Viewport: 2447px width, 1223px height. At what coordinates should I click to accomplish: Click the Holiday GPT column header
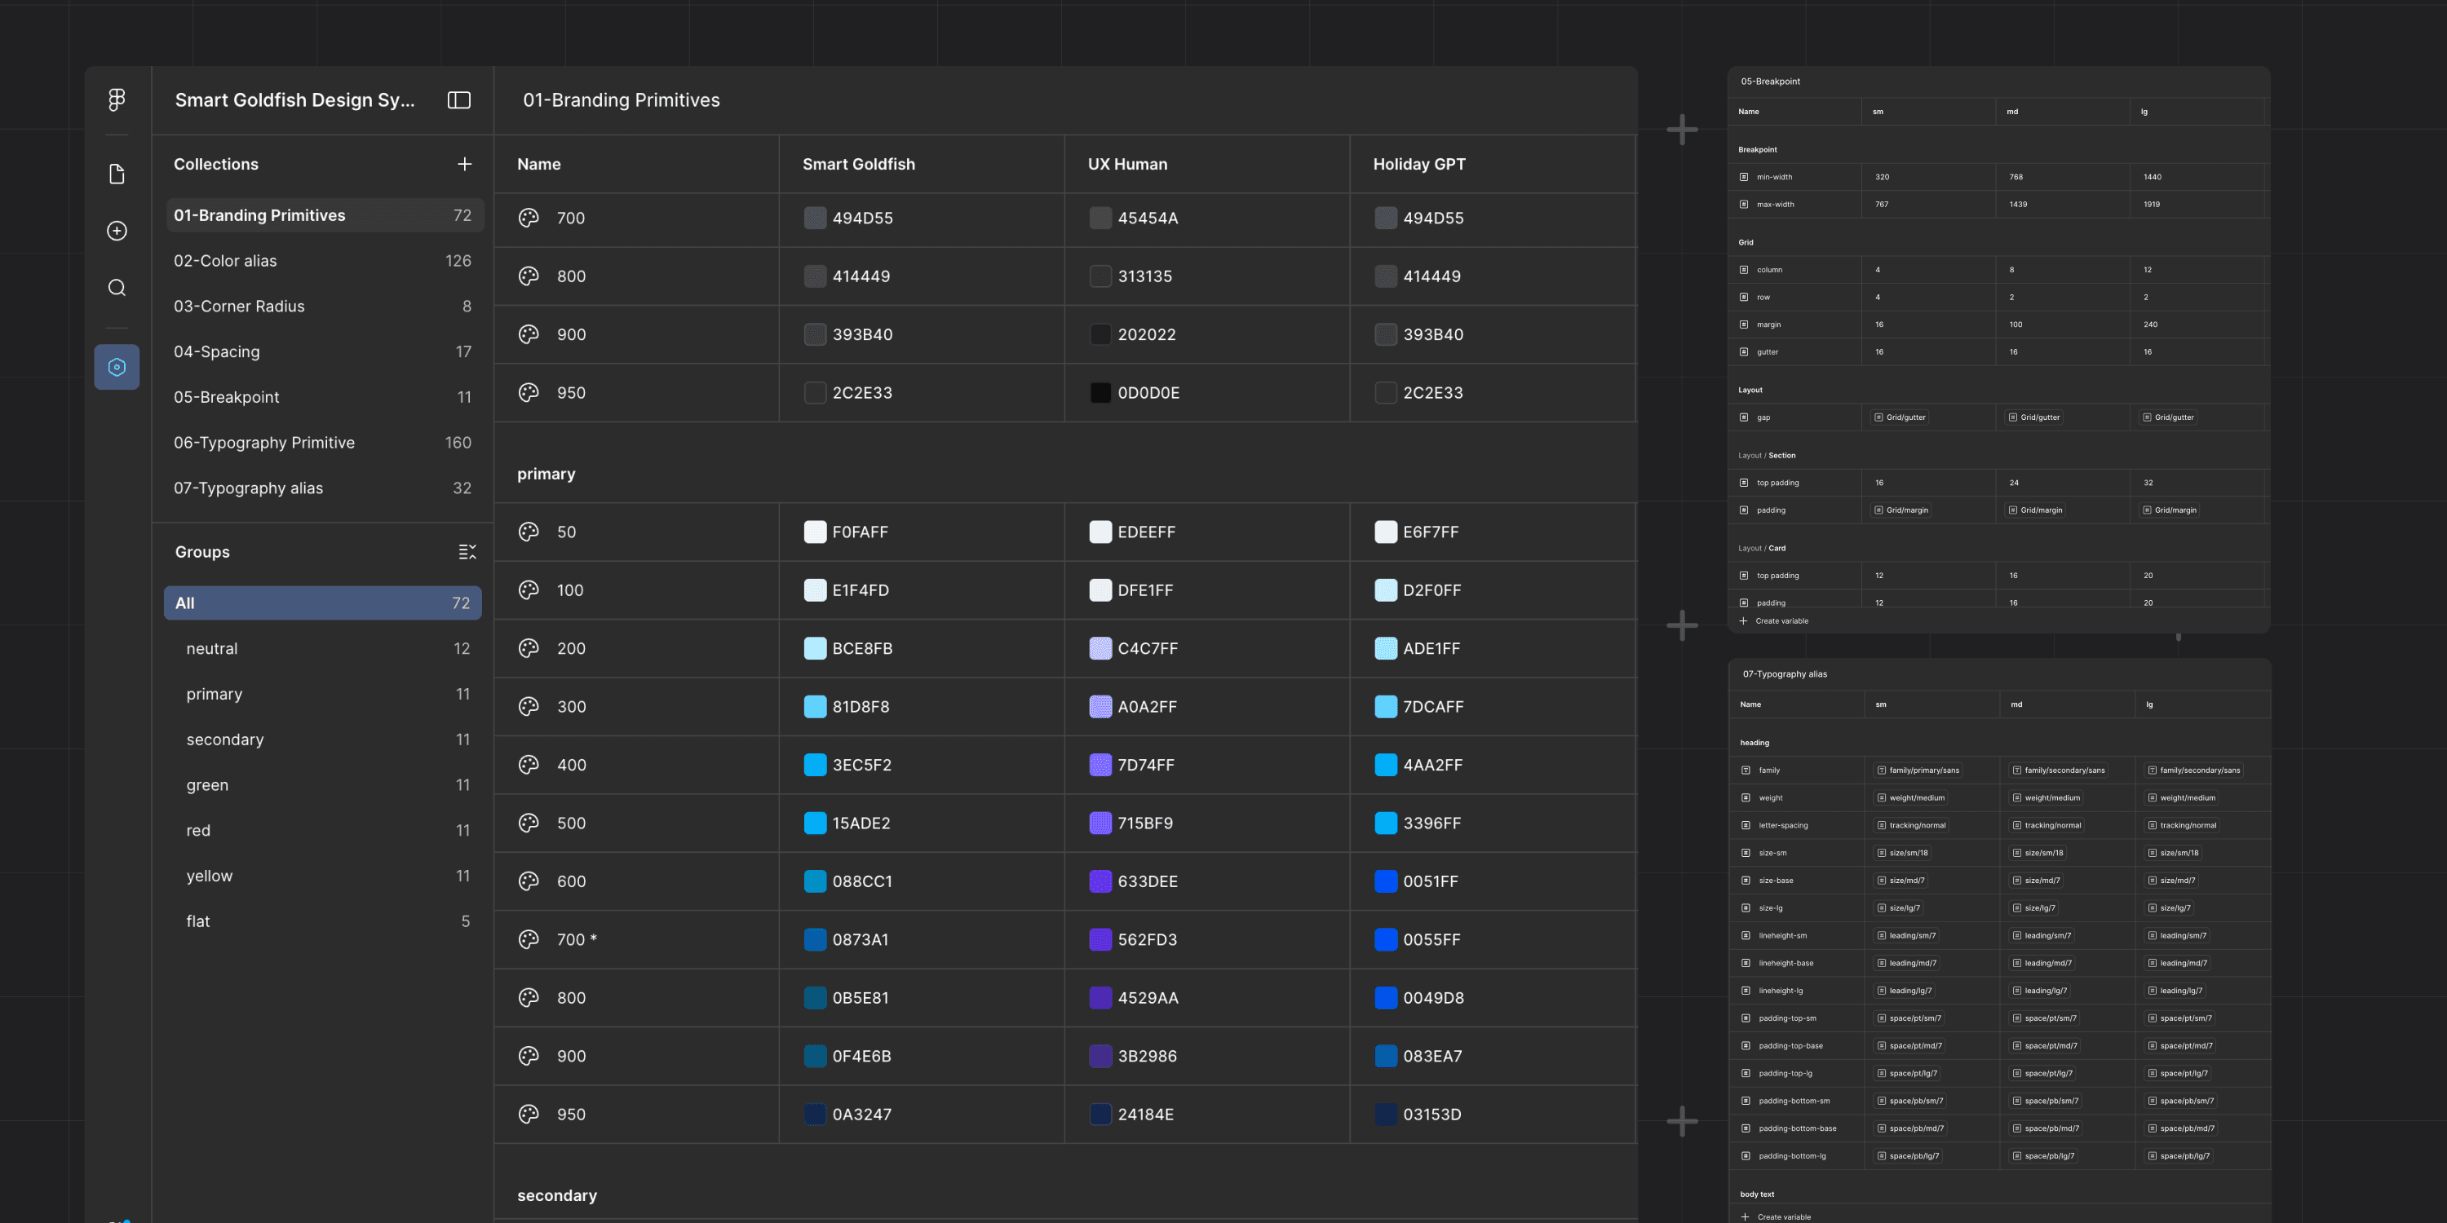click(1419, 164)
